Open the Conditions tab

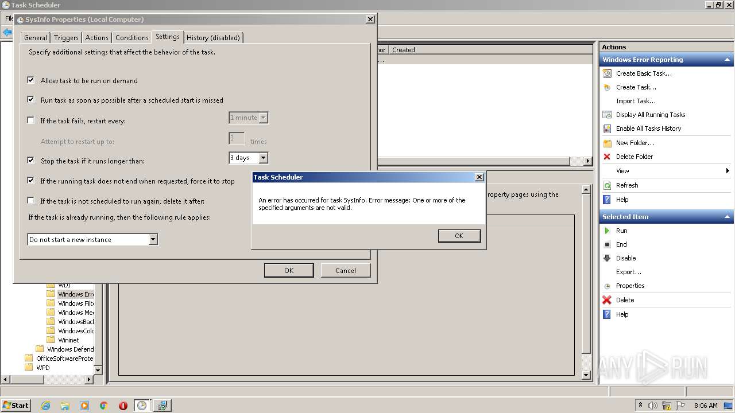click(x=132, y=38)
